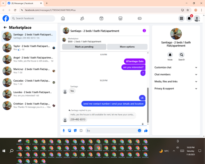The height and width of the screenshot is (164, 205).
Task: Open Facebook Home tab icon
Action: coord(63,18)
